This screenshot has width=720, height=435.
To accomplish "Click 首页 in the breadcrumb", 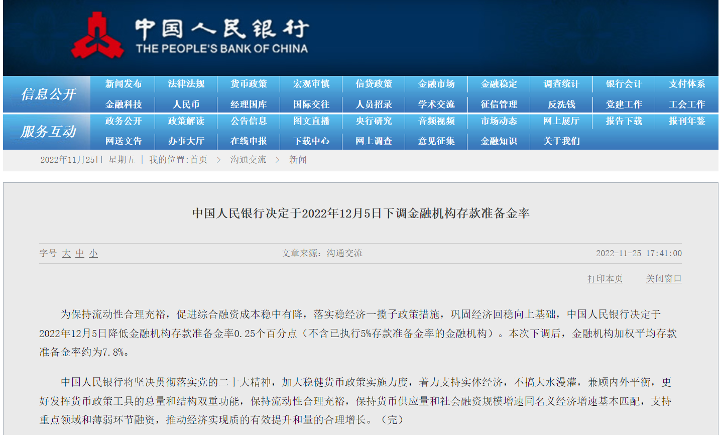I will point(199,160).
